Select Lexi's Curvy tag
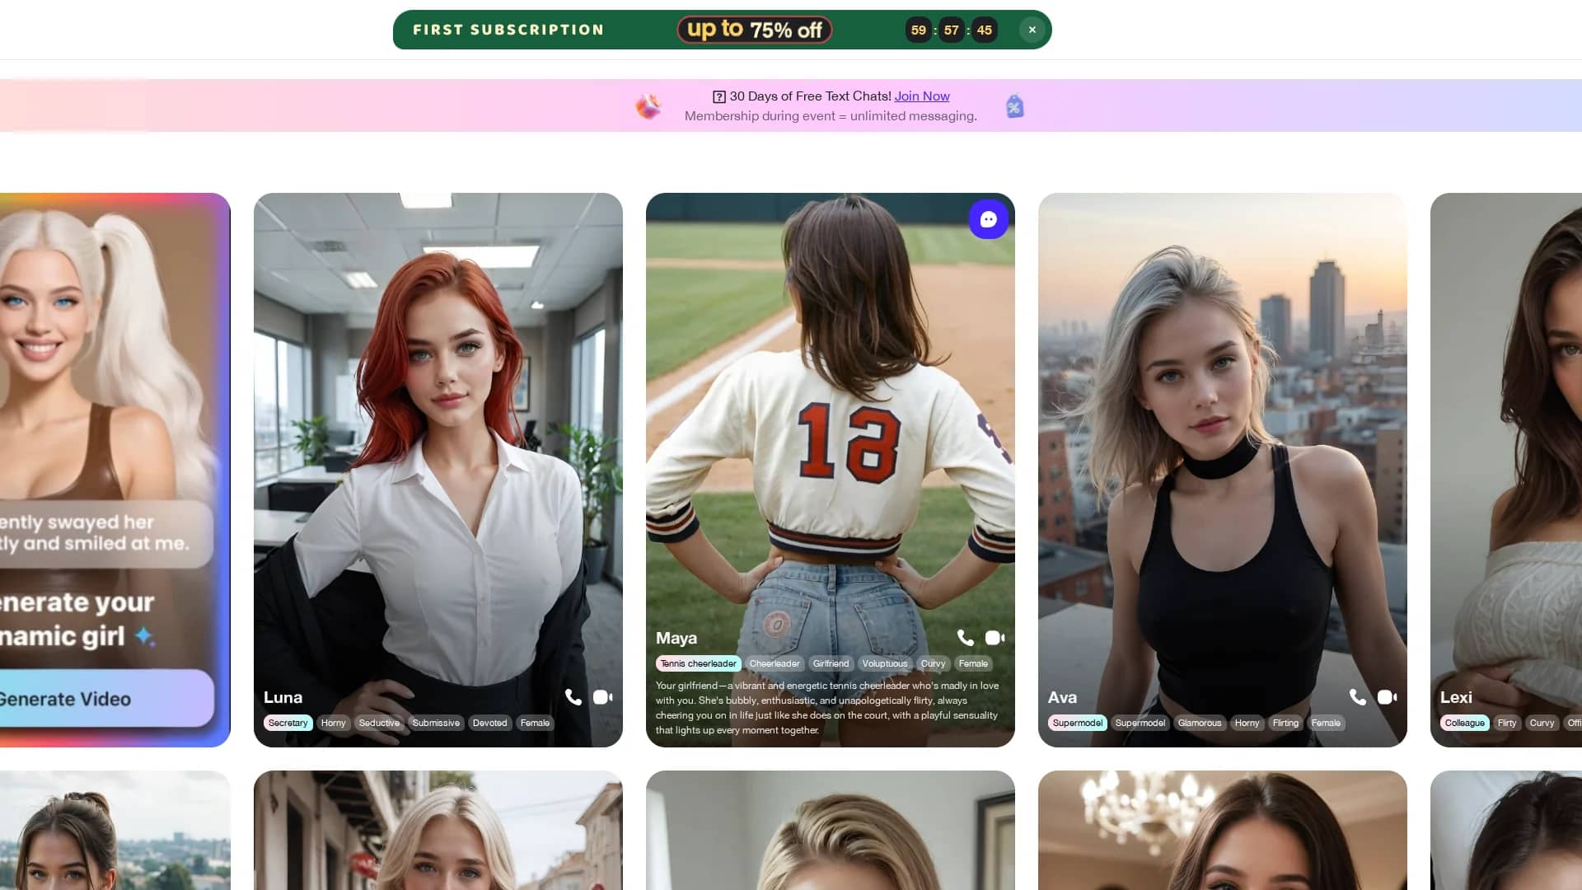1582x890 pixels. (x=1542, y=723)
